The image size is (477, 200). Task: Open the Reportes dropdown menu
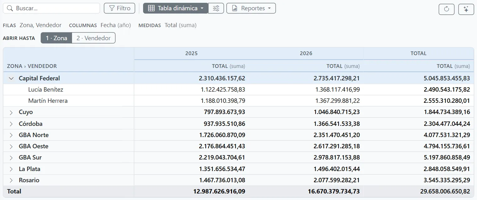click(251, 8)
